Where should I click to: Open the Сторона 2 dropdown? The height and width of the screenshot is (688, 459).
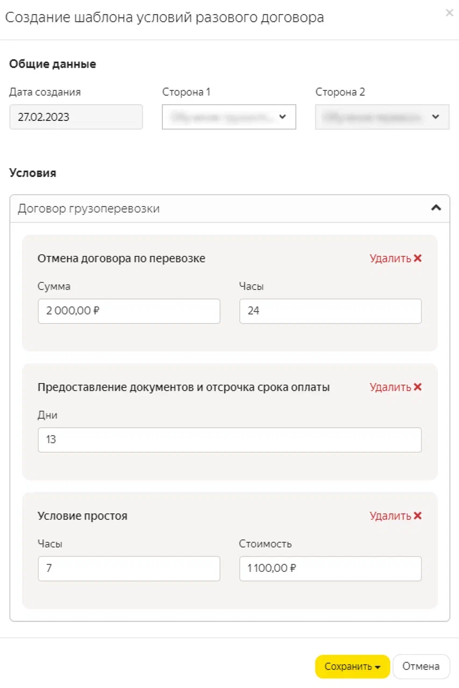382,117
